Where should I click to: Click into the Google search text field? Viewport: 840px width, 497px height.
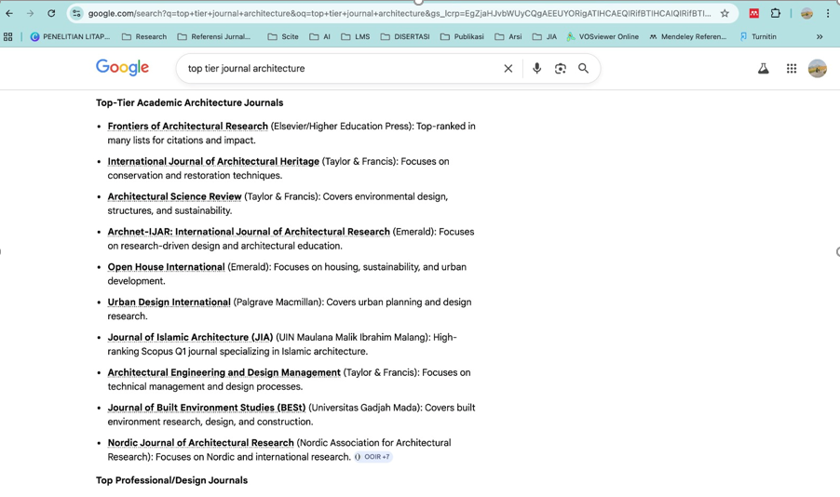coord(335,69)
